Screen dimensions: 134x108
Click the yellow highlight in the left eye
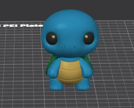(53, 37)
